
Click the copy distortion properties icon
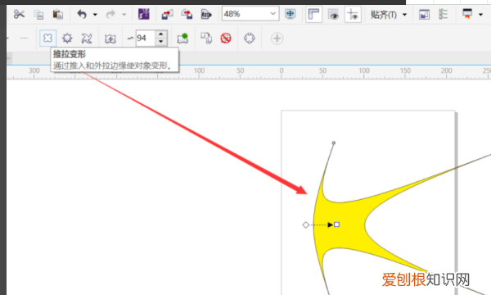coord(206,39)
